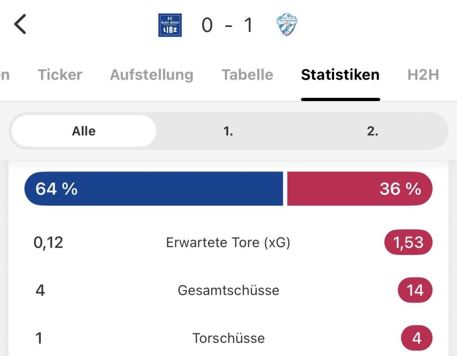Open the FC Blau Weiss Linz logo
Image resolution: width=457 pixels, height=356 pixels.
170,25
